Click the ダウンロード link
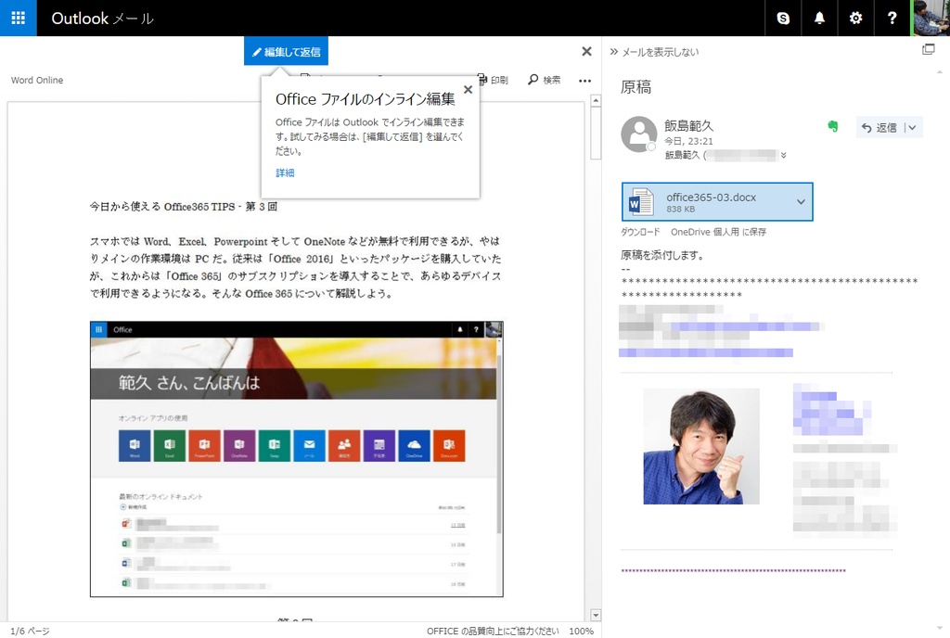Image resolution: width=950 pixels, height=638 pixels. point(640,232)
